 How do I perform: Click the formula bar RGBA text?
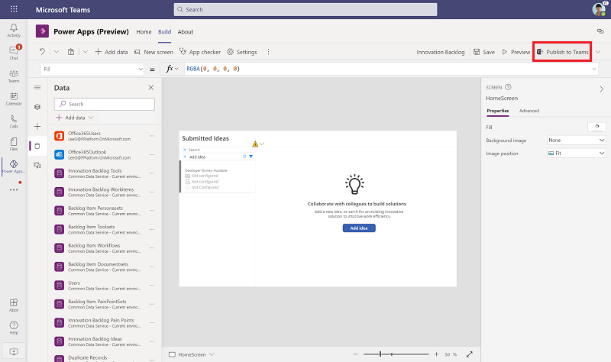(x=213, y=69)
